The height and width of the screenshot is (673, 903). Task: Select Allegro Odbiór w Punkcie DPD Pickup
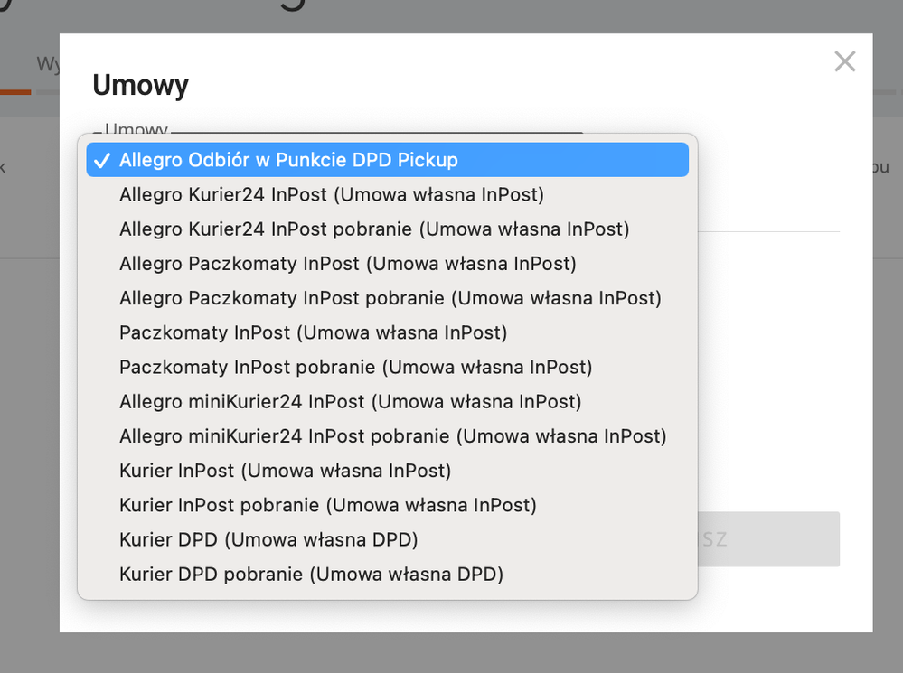[388, 160]
